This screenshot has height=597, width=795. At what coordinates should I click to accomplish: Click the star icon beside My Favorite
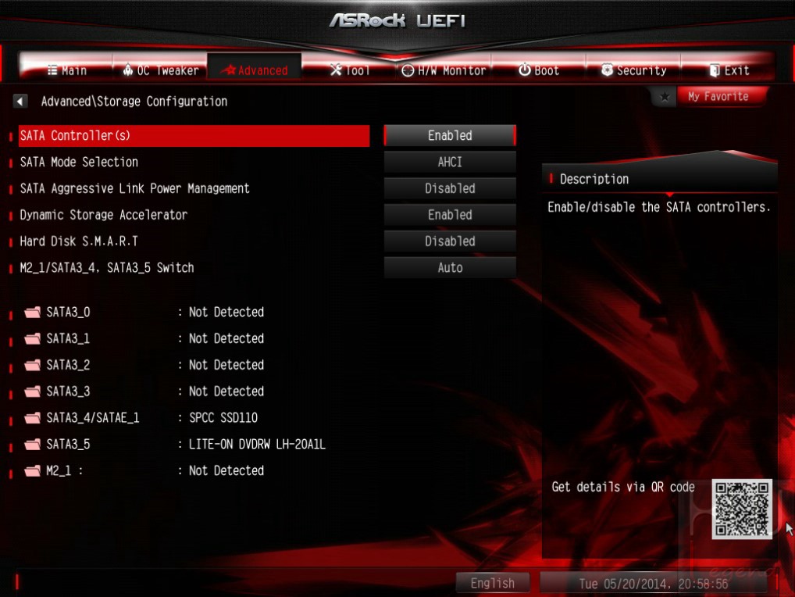coord(664,96)
